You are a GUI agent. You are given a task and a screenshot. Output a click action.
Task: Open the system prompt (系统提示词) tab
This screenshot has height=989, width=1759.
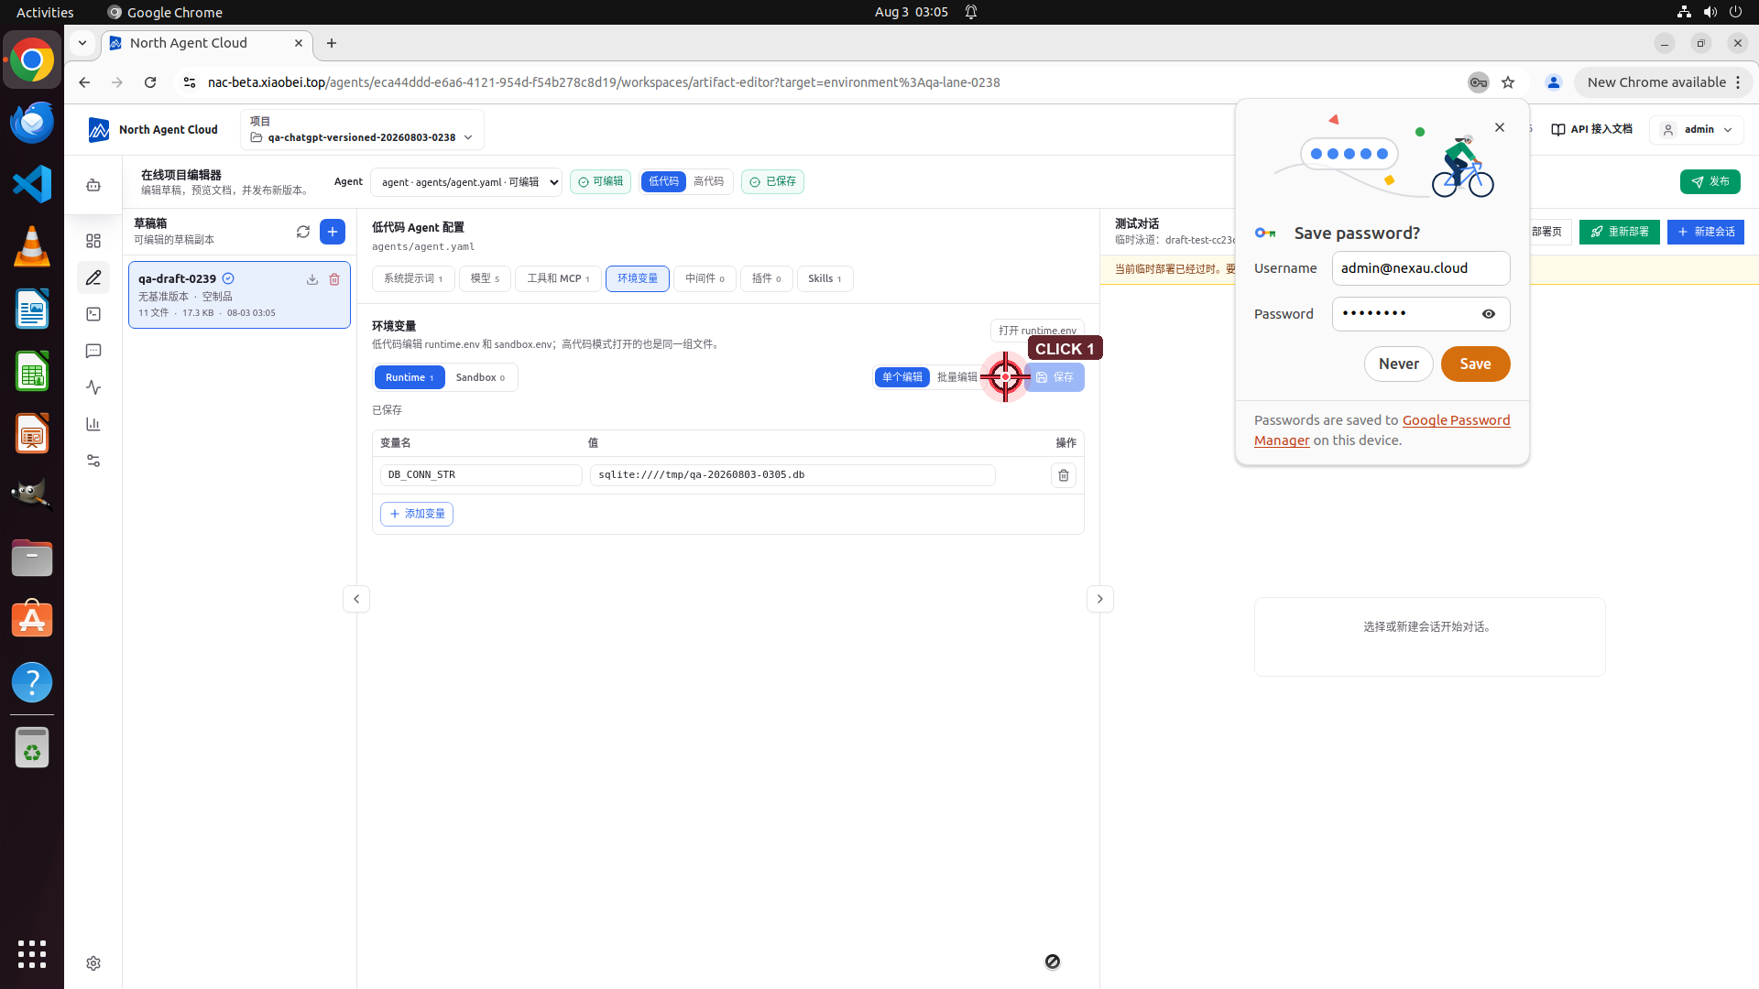(x=413, y=278)
